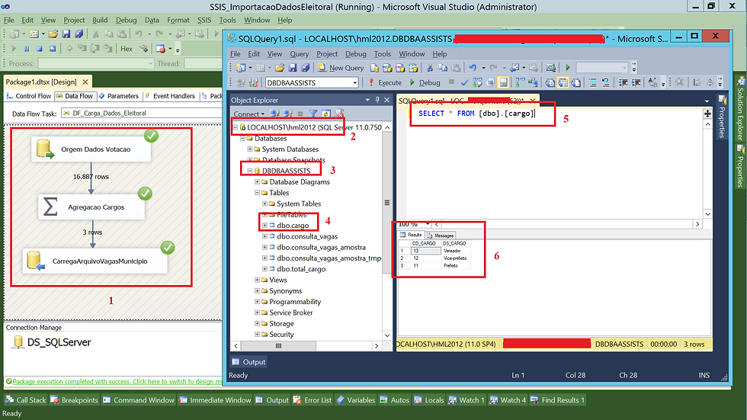747x420 pixels.
Task: Click Pause debugging icon in Visual Studio
Action: coord(27,49)
